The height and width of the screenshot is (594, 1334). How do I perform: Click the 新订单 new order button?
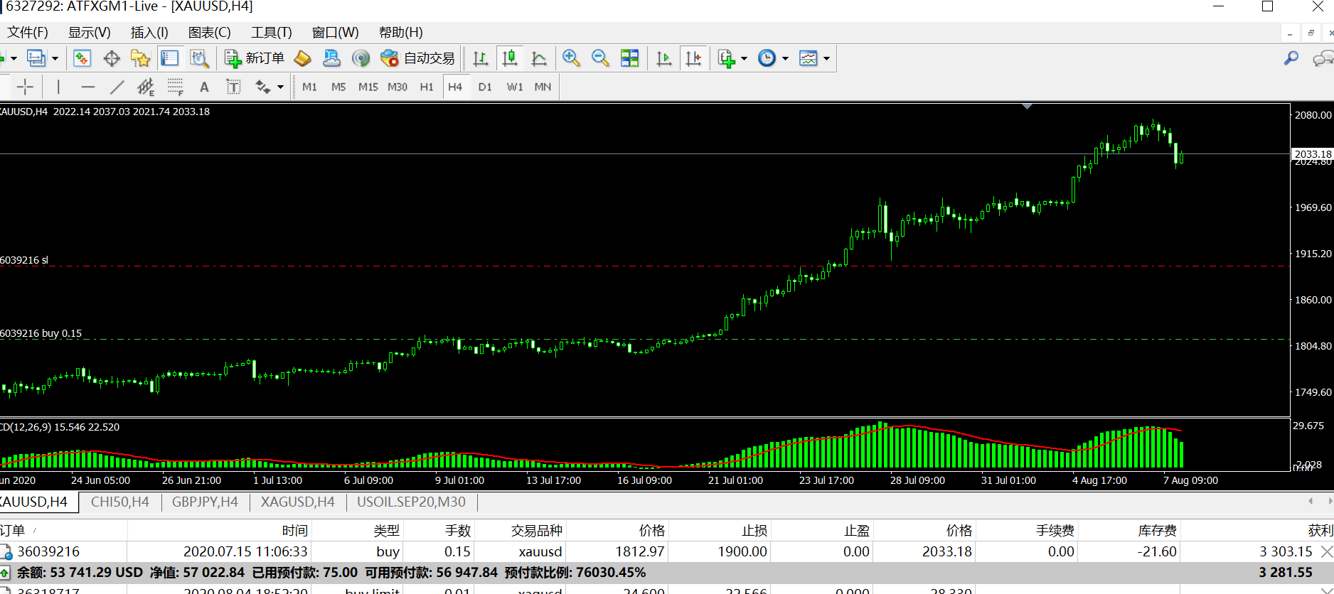[254, 58]
